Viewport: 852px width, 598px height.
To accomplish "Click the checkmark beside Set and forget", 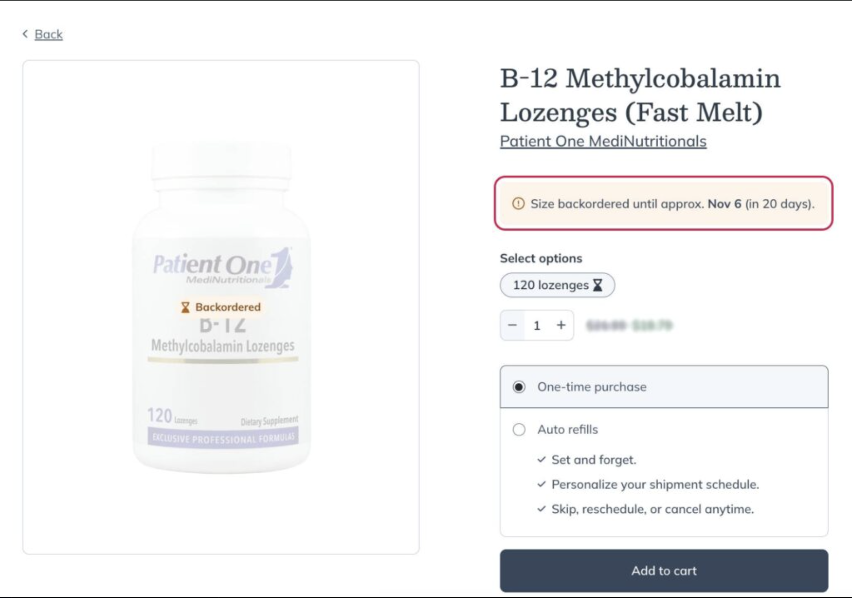I will (542, 460).
